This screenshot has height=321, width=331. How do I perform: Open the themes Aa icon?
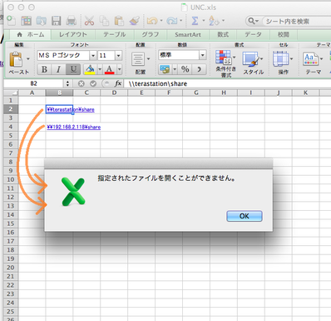[311, 58]
